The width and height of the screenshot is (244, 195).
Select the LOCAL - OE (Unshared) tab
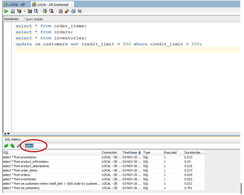tap(53, 5)
